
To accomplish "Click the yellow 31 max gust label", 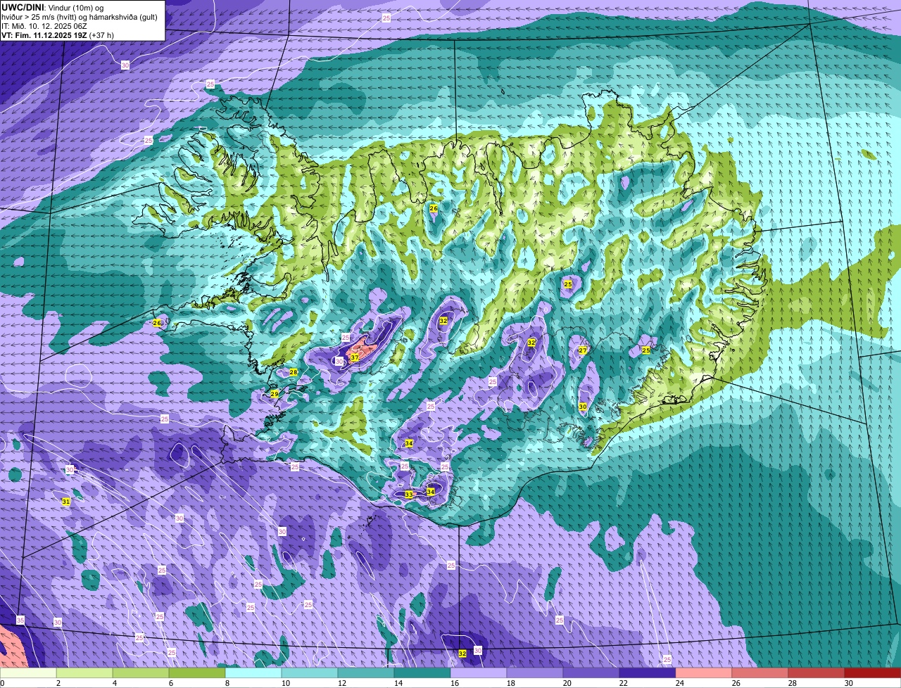I will [x=65, y=502].
